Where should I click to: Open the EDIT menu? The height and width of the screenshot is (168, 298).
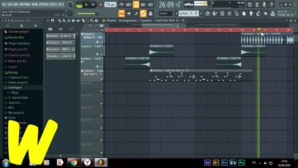click(x=10, y=4)
